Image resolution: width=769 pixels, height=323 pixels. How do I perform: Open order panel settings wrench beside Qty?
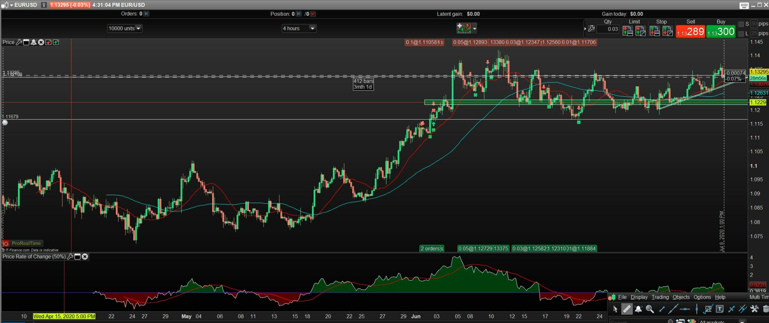[x=591, y=28]
